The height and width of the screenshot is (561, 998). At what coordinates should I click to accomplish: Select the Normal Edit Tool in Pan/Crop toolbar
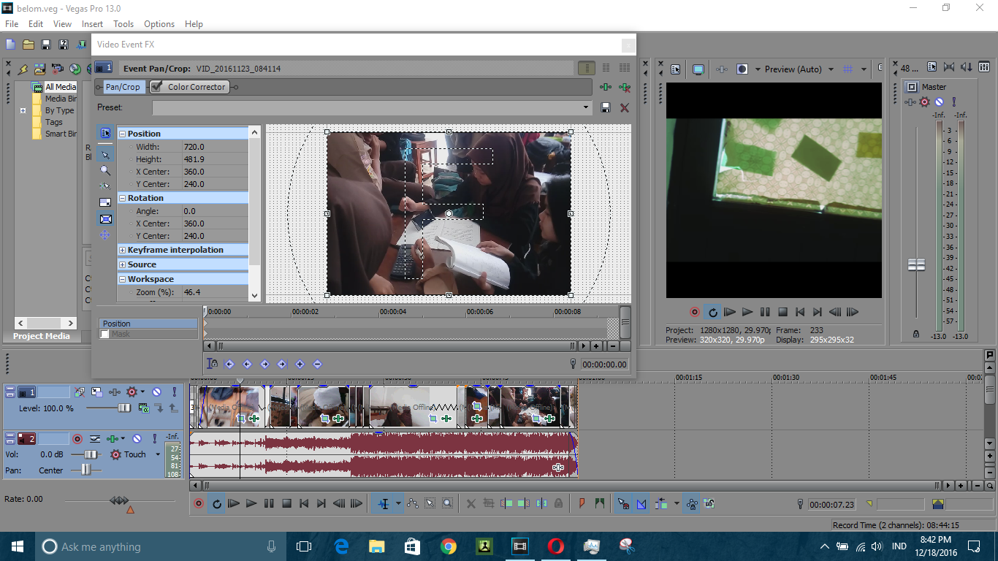[x=104, y=153]
